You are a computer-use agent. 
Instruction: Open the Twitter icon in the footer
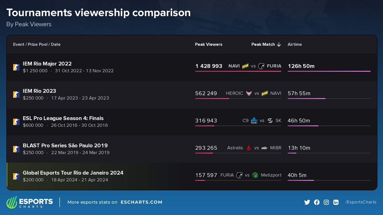[307, 202]
